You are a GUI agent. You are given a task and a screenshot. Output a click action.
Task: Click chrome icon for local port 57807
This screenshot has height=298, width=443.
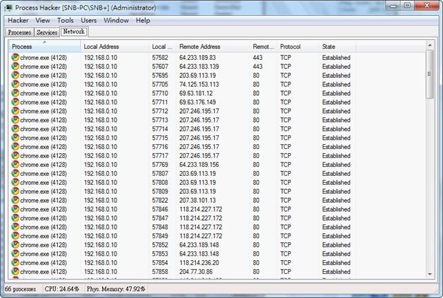[15, 173]
